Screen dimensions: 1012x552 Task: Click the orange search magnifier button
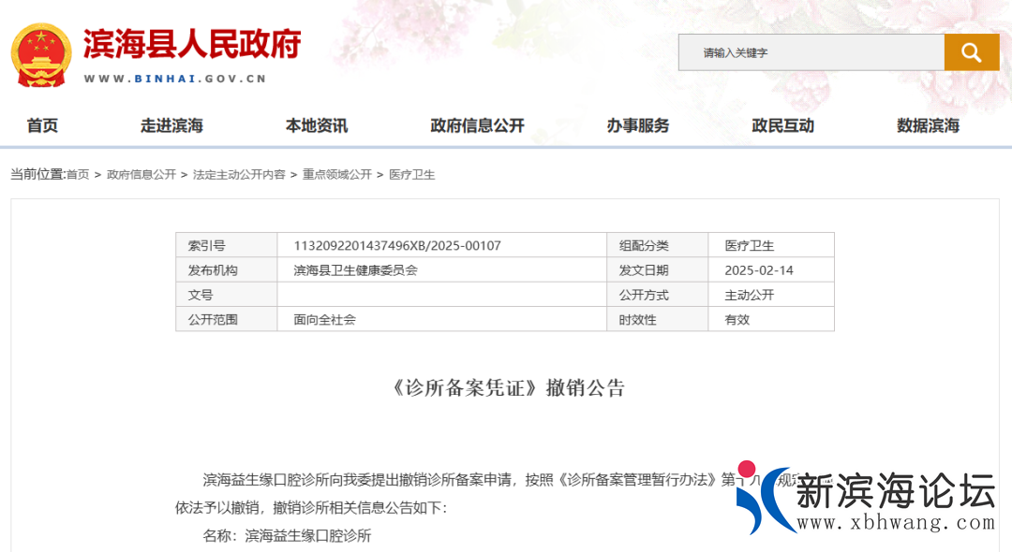coord(971,52)
